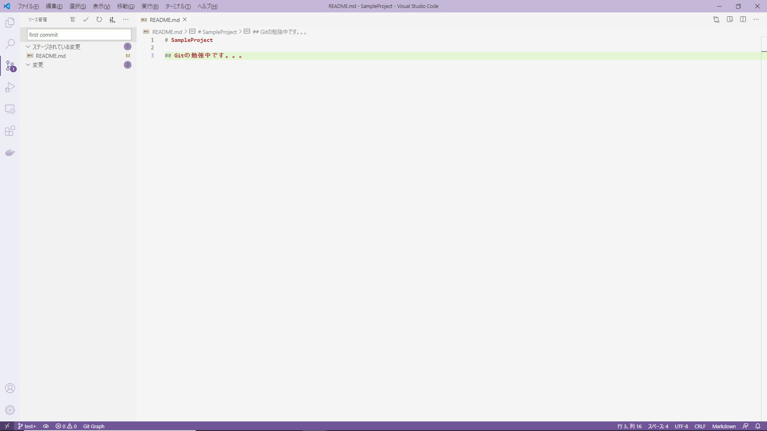Switch to the README.md editor tab
This screenshot has height=431, width=767.
(164, 20)
